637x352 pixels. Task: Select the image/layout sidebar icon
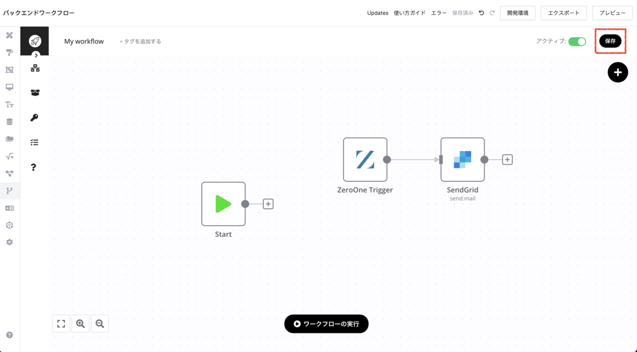coord(10,70)
